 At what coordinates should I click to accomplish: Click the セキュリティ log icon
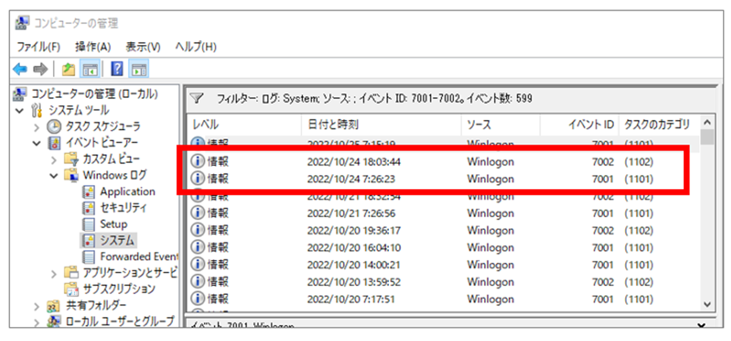click(88, 208)
